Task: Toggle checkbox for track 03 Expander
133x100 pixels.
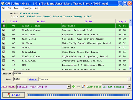Action: 4,34
